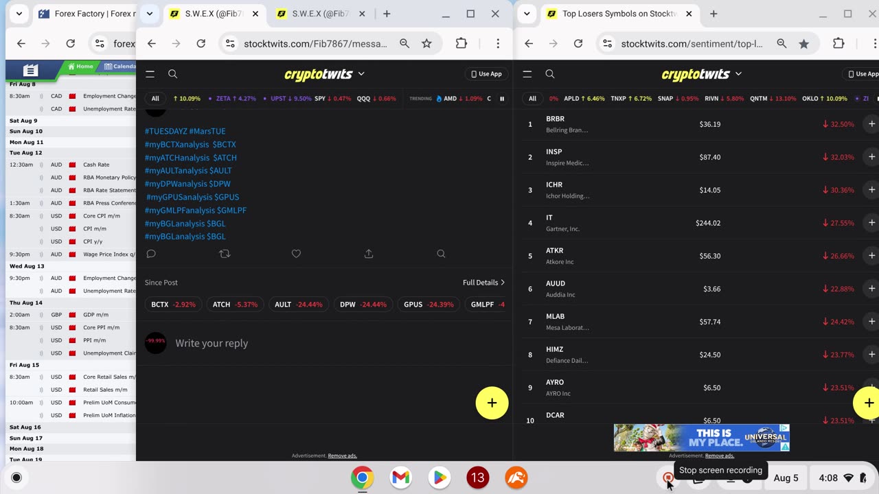Reload page in middle Stocktwits window
Screen dimensions: 879x494
click(x=201, y=43)
